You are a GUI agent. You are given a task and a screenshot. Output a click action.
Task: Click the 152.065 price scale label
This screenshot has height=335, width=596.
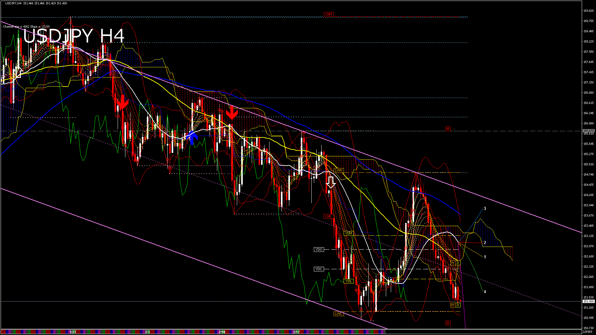pyautogui.click(x=589, y=277)
